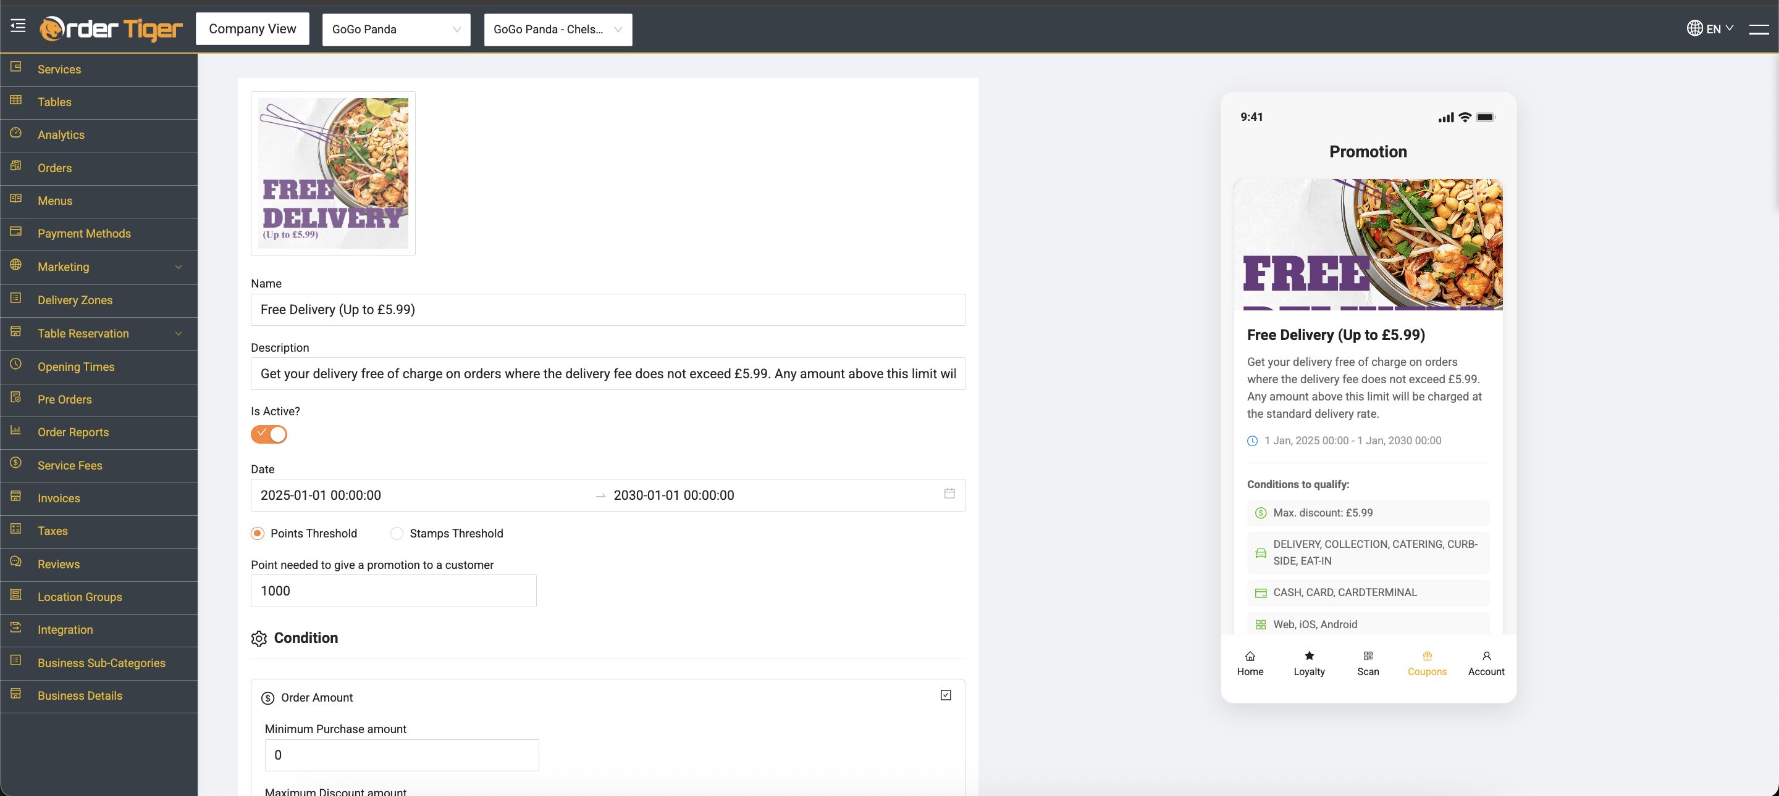This screenshot has width=1779, height=796.
Task: Click the Condition gear icon
Action: [259, 639]
